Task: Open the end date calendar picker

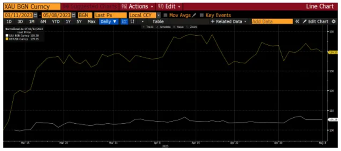Action: tap(73, 15)
